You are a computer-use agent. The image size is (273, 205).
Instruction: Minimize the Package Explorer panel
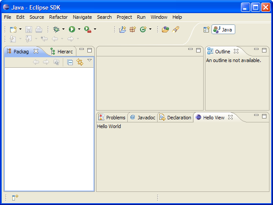click(x=82, y=49)
